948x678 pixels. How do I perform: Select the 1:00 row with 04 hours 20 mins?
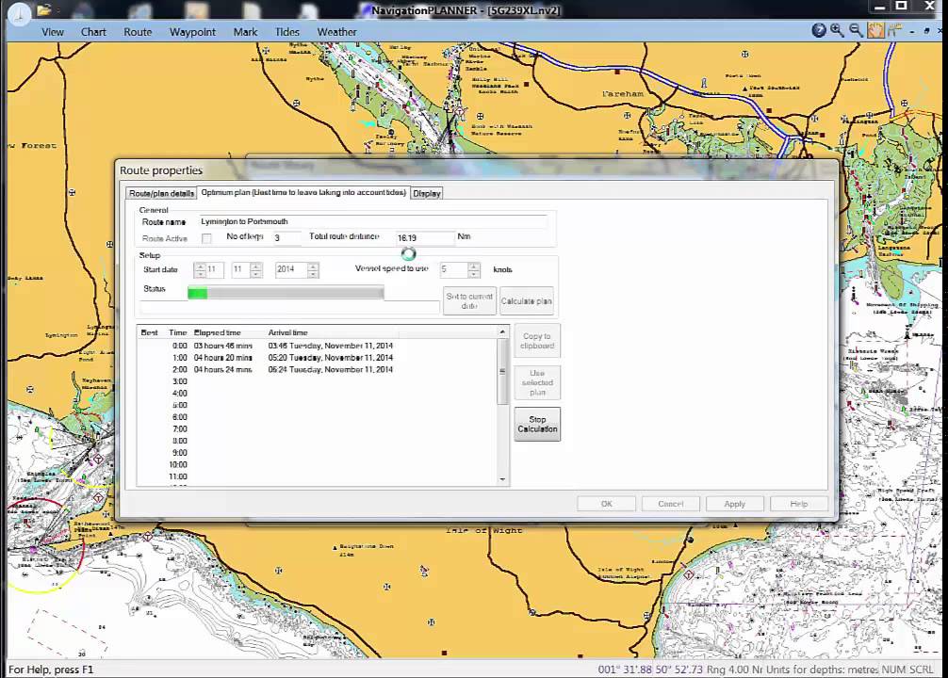317,358
